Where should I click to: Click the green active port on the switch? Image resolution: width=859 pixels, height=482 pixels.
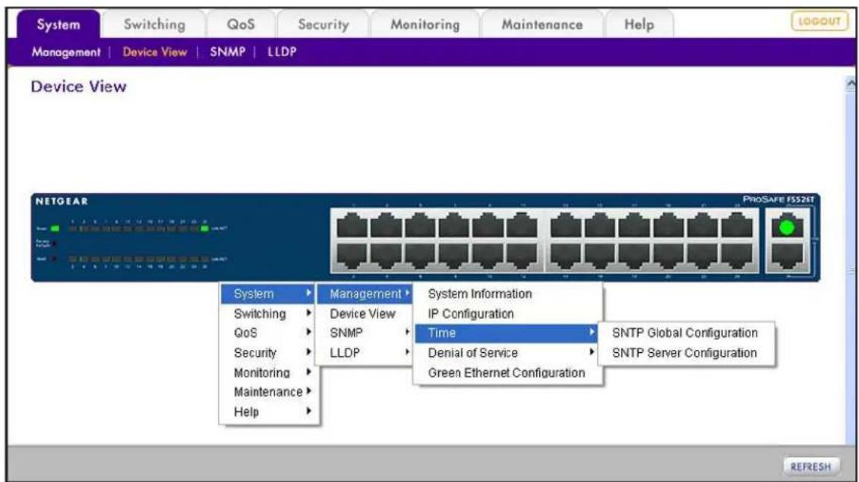tap(788, 226)
